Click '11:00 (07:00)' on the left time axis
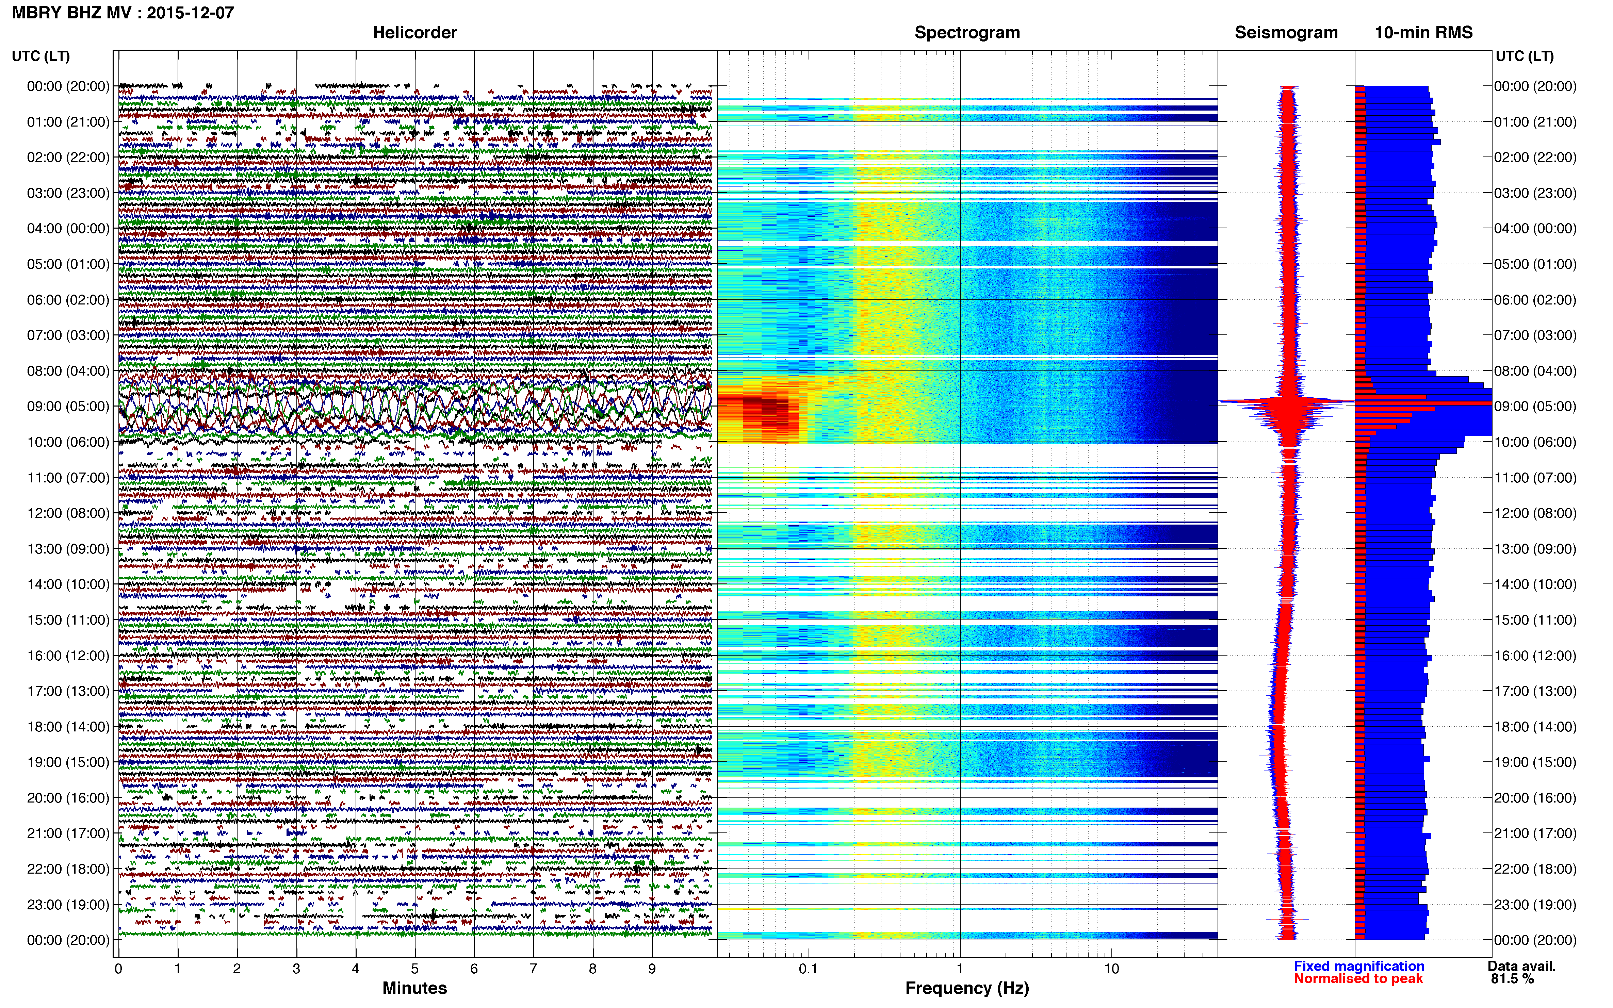Screen dimensions: 1613x1008 68,478
